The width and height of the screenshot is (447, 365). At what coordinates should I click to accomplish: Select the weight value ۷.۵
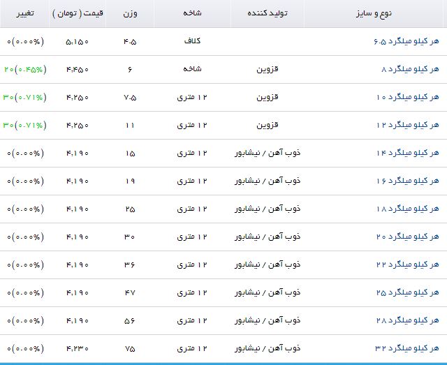(130, 98)
